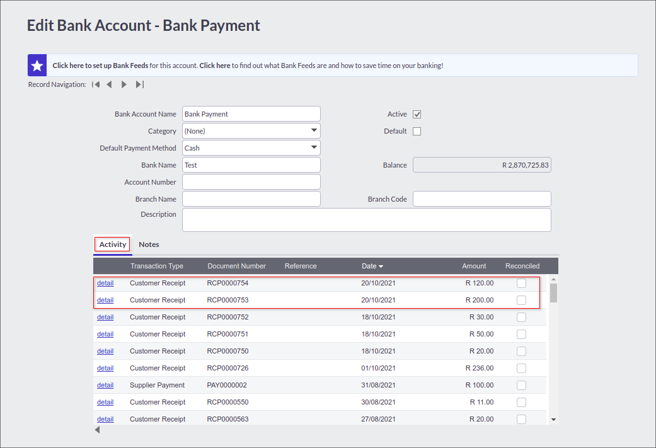Image resolution: width=656 pixels, height=448 pixels.
Task: Click the Account Number input field
Action: point(251,181)
